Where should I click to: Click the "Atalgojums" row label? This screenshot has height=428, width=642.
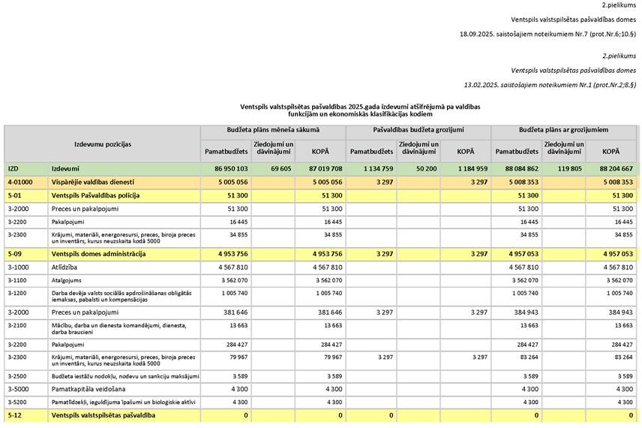point(66,279)
